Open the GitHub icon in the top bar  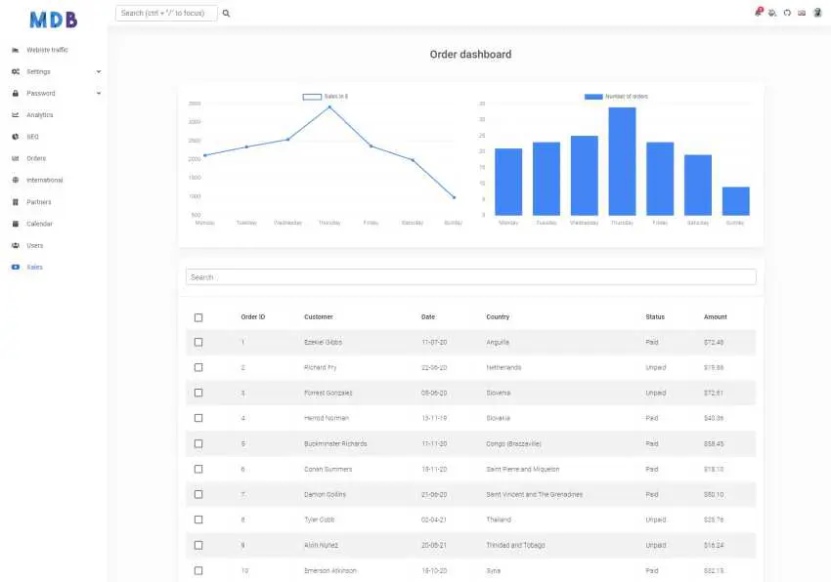(x=787, y=12)
